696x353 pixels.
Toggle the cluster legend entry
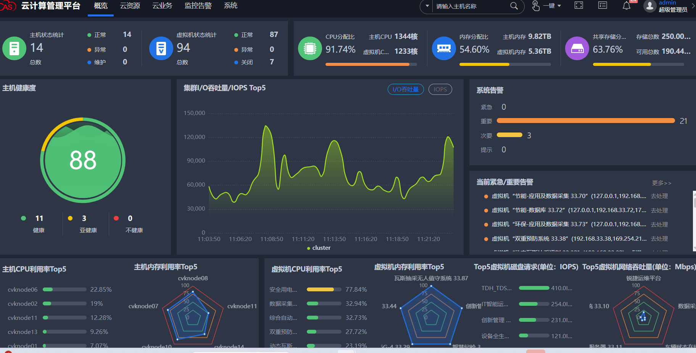[319, 248]
